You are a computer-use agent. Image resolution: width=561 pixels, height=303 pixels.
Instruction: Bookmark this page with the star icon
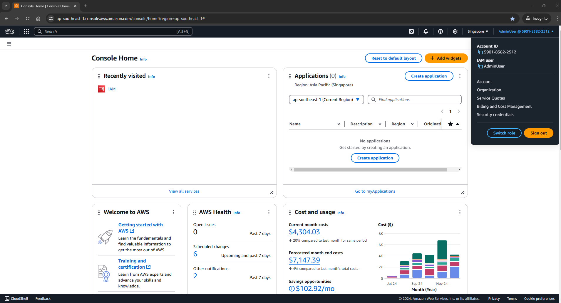[513, 18]
